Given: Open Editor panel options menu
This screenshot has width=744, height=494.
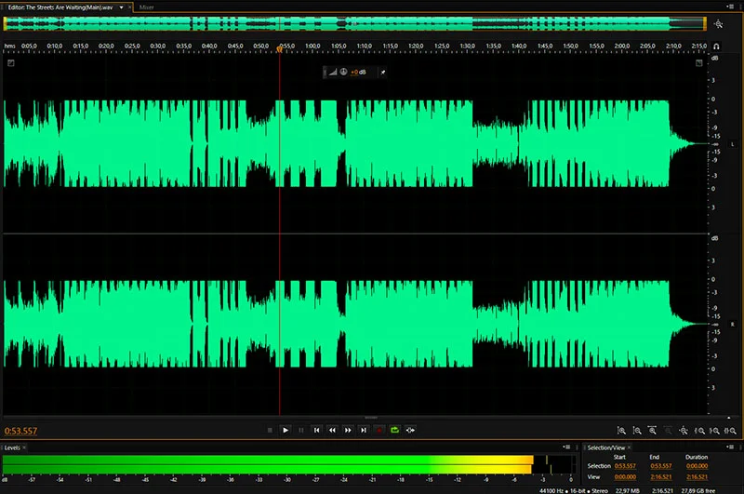Looking at the screenshot, I should click(730, 7).
